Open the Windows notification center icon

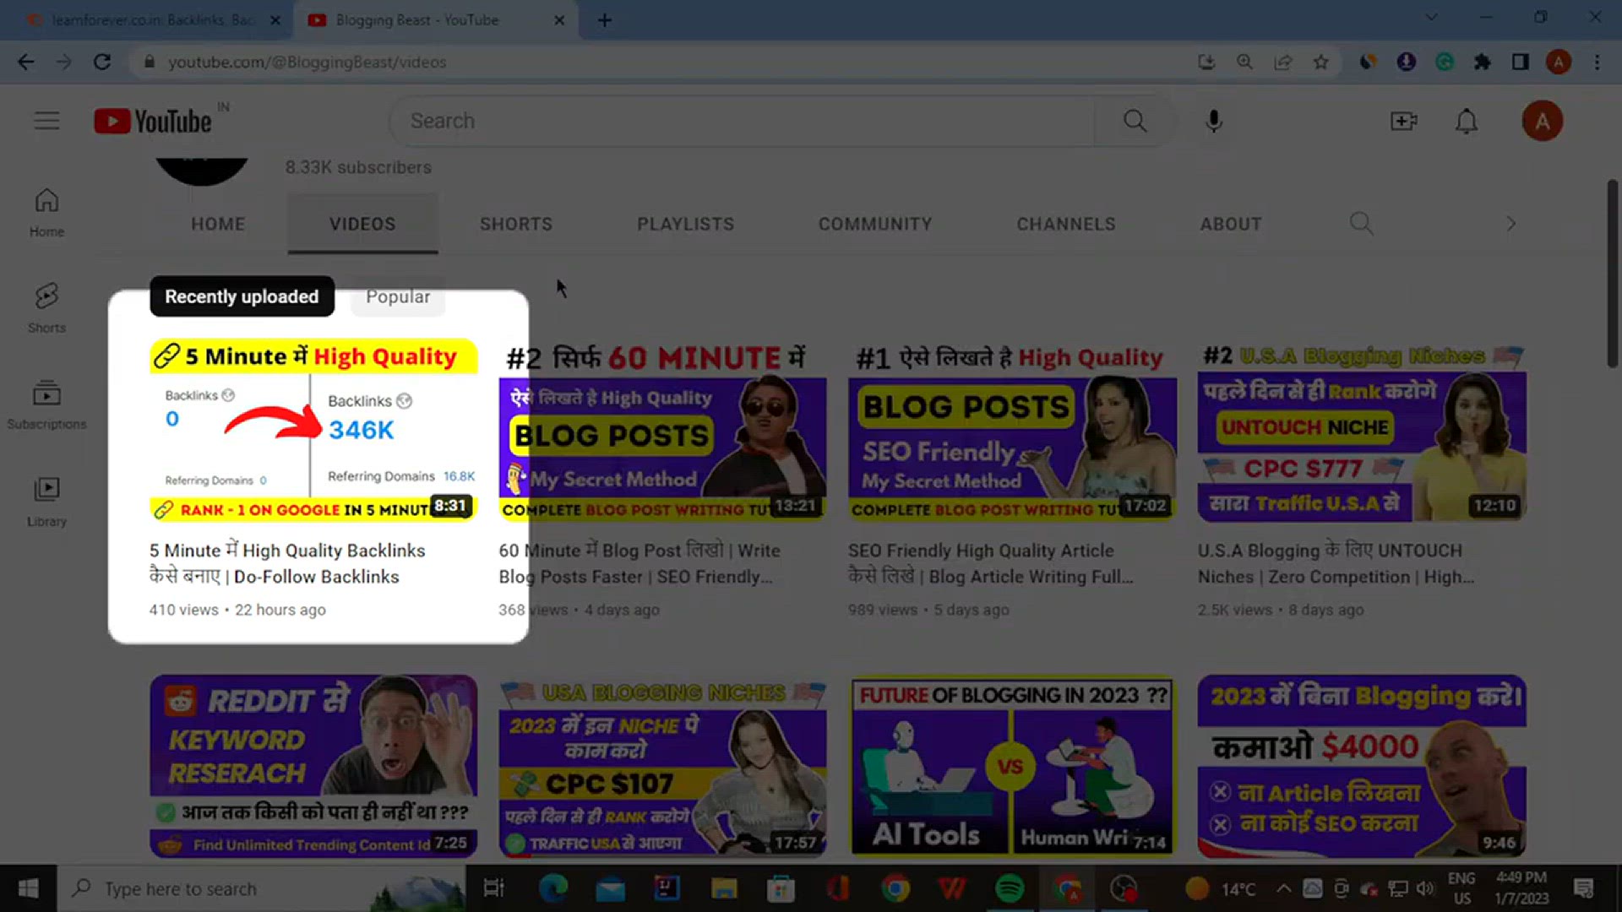coord(1583,888)
